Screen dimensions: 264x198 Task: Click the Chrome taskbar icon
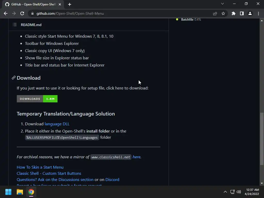(x=31, y=192)
